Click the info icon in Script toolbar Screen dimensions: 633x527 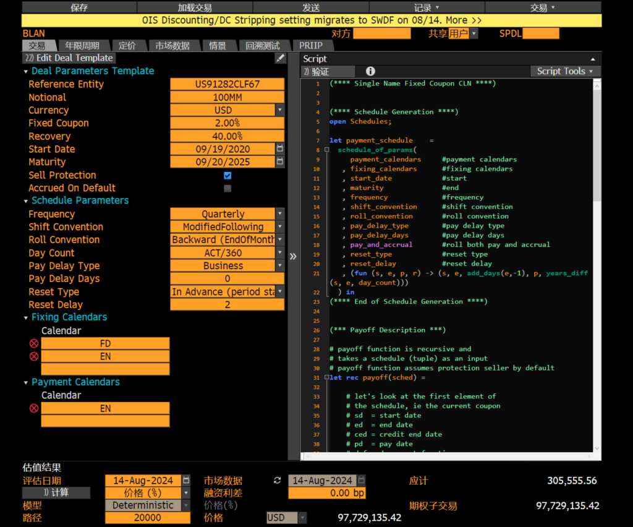370,71
